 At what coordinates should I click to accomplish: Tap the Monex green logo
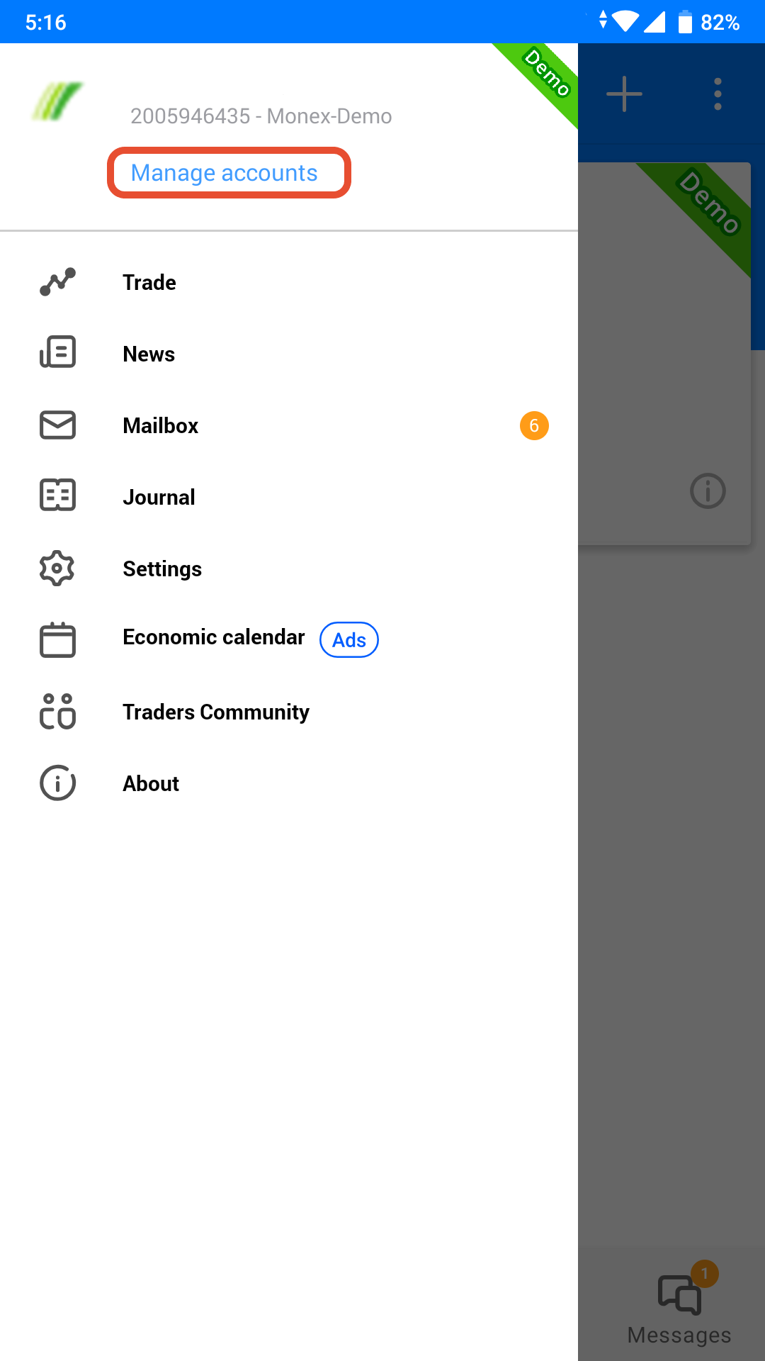point(57,101)
